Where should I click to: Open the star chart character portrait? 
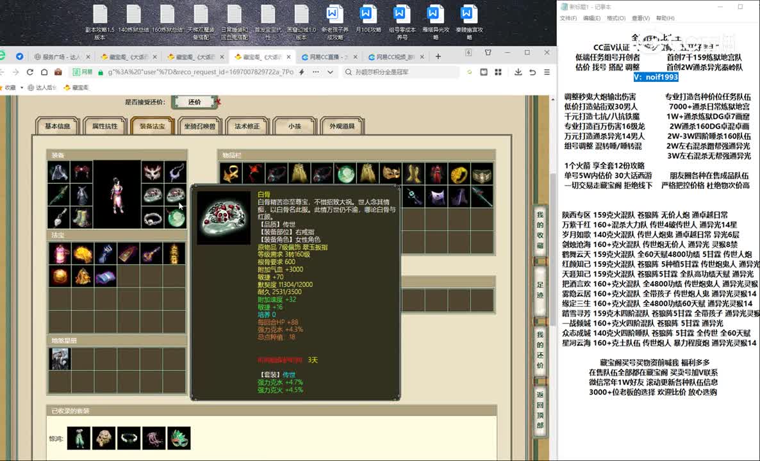pos(59,359)
